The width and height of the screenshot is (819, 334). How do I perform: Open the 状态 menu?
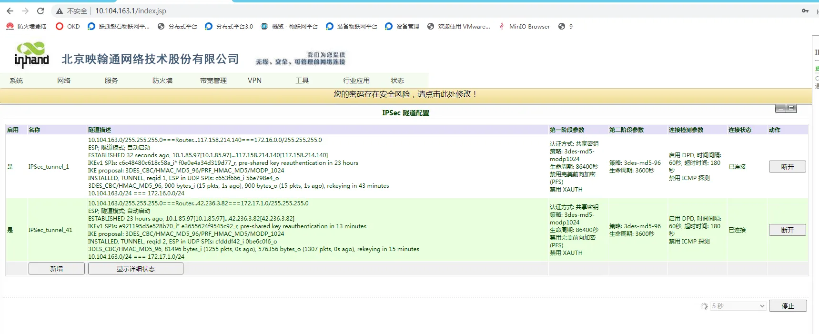click(397, 81)
